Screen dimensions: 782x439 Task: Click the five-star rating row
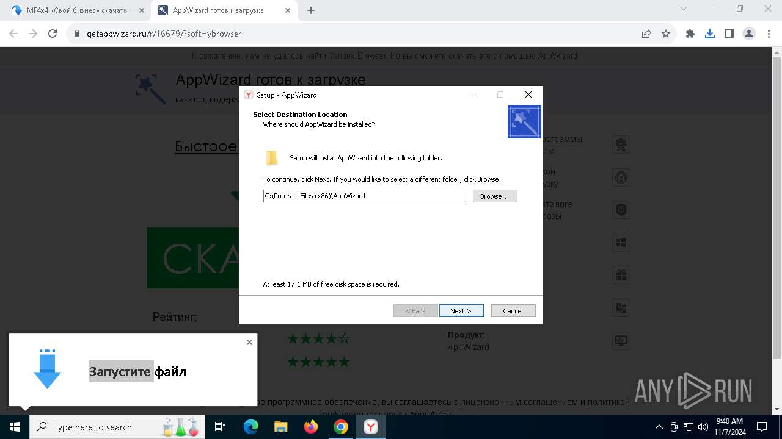click(318, 362)
